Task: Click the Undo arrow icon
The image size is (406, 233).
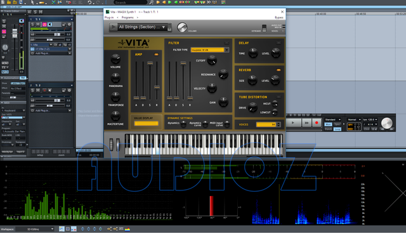Action: pyautogui.click(x=89, y=2)
